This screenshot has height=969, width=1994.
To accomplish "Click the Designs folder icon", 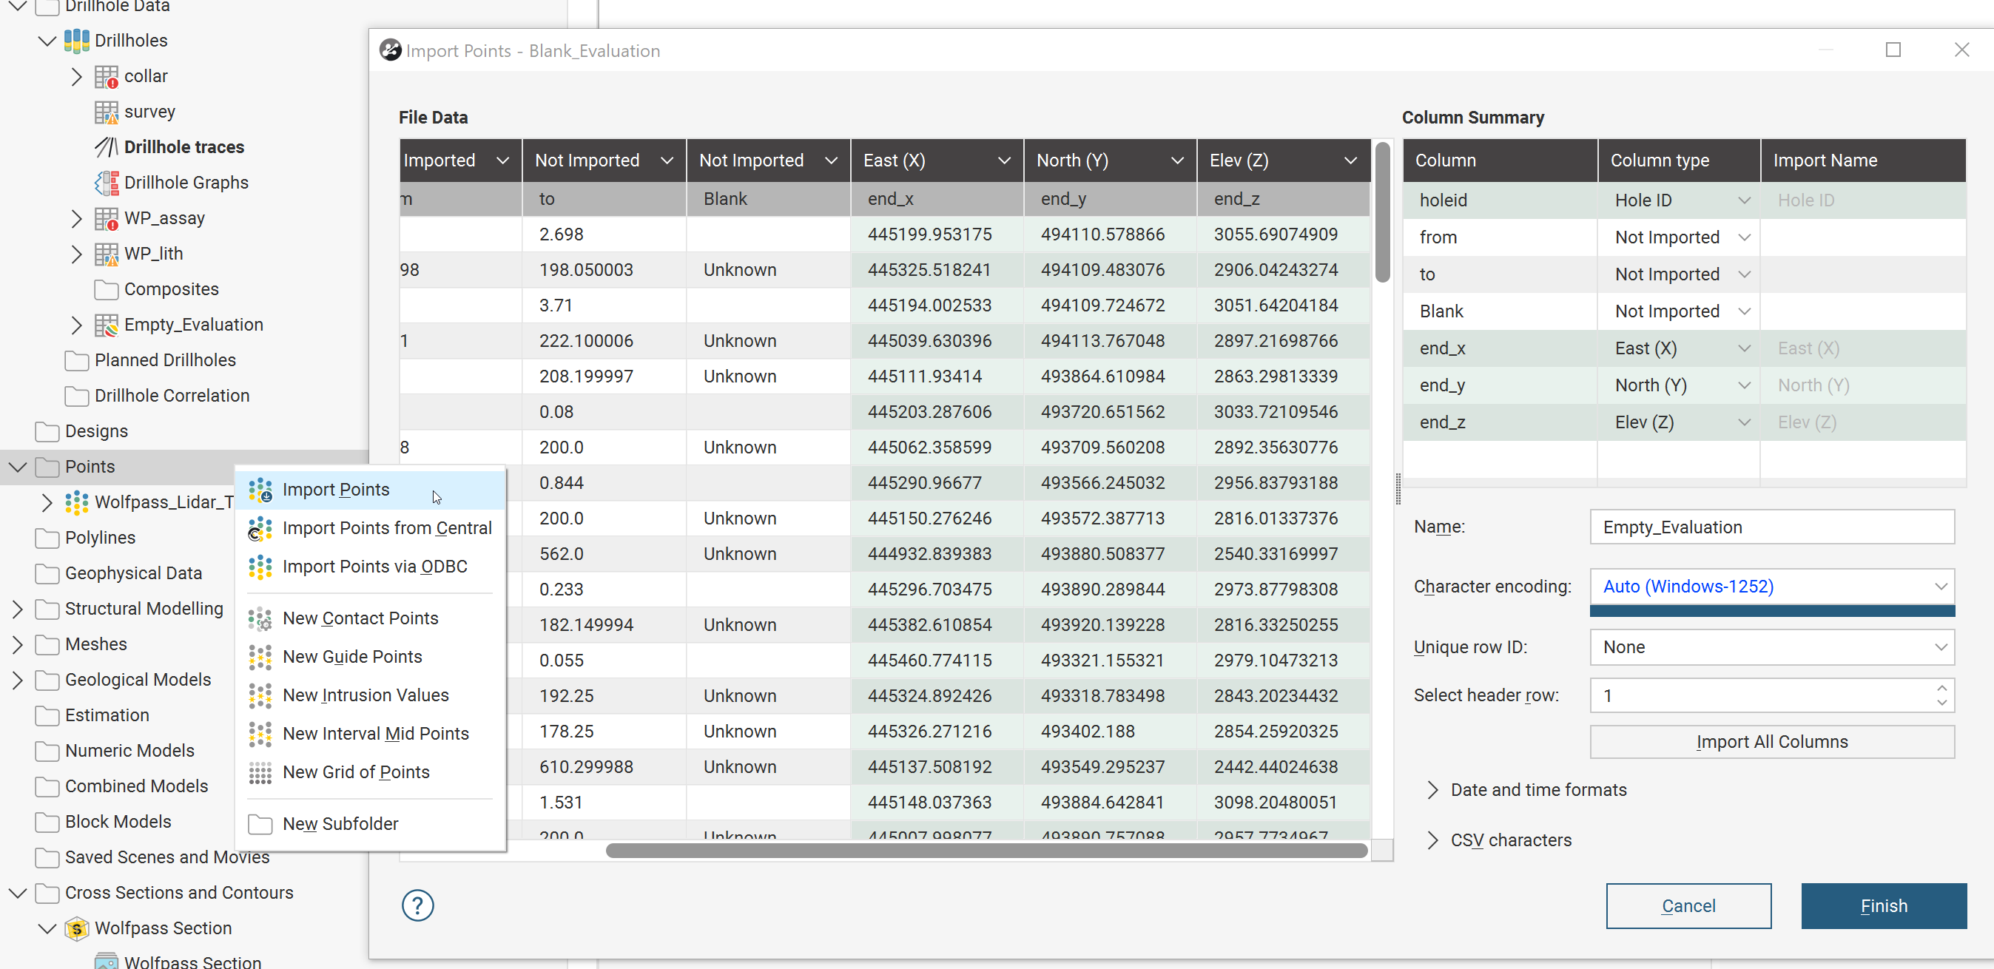I will point(47,431).
